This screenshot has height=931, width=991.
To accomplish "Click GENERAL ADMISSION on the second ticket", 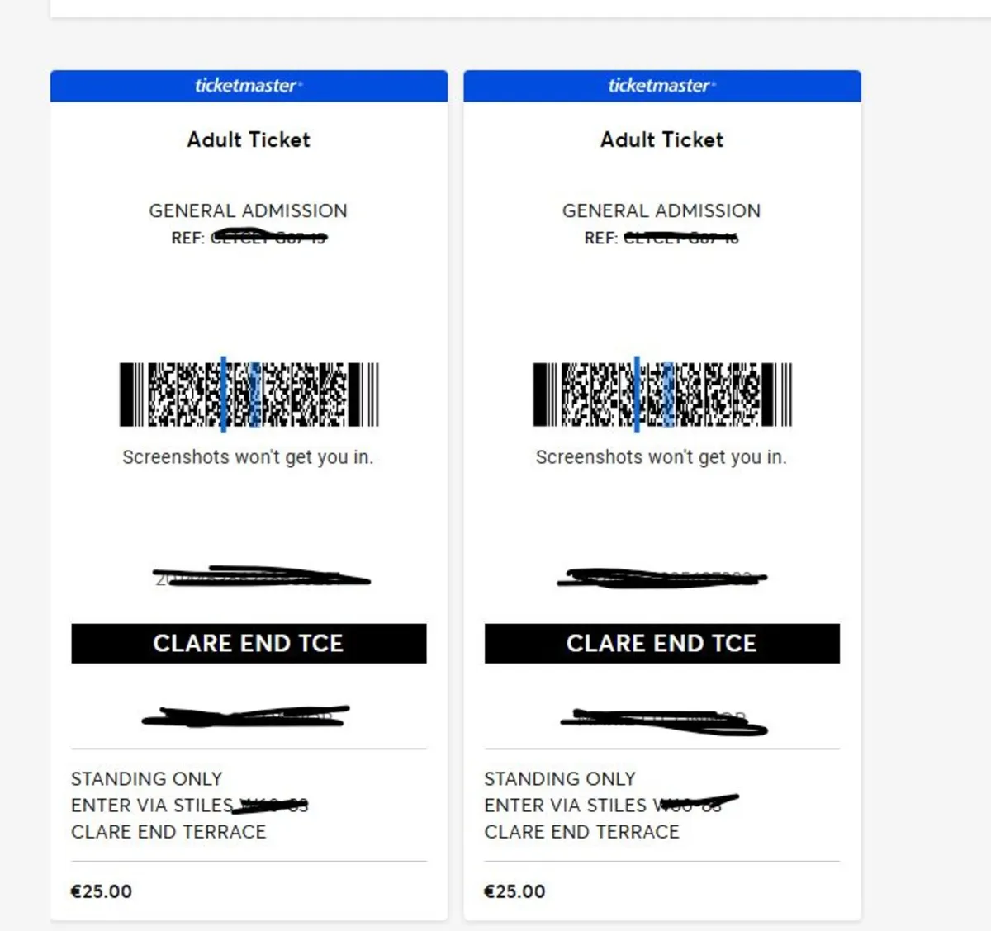I will coord(661,211).
